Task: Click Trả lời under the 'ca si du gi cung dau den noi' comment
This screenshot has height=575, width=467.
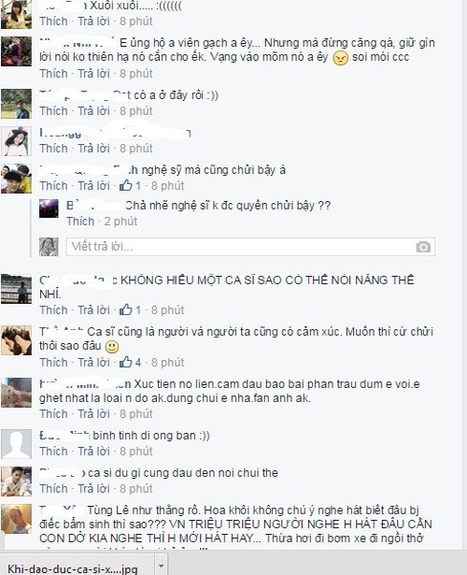Action: point(93,489)
